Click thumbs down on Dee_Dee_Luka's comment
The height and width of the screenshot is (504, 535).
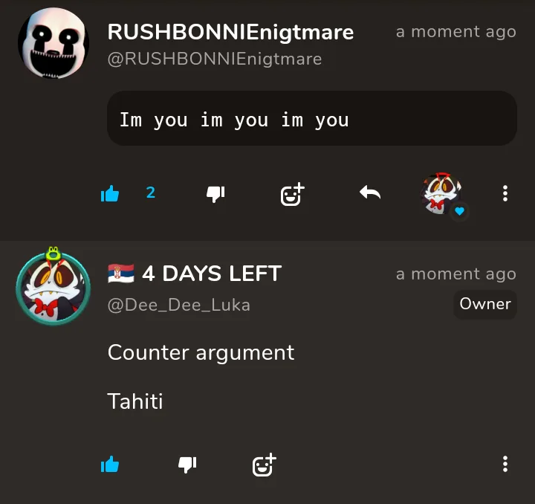tap(187, 465)
